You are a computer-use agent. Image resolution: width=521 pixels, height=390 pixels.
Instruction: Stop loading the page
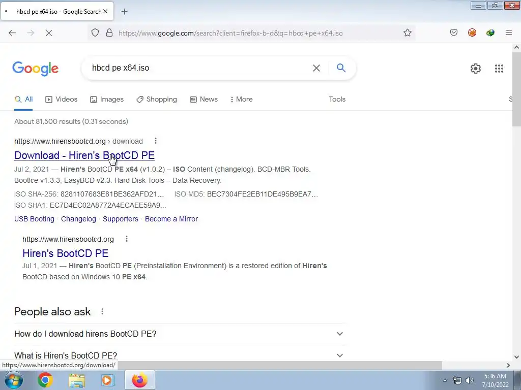(48, 33)
